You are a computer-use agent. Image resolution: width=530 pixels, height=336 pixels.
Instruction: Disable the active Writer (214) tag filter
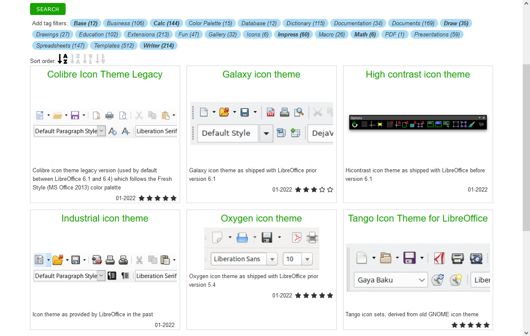point(158,45)
